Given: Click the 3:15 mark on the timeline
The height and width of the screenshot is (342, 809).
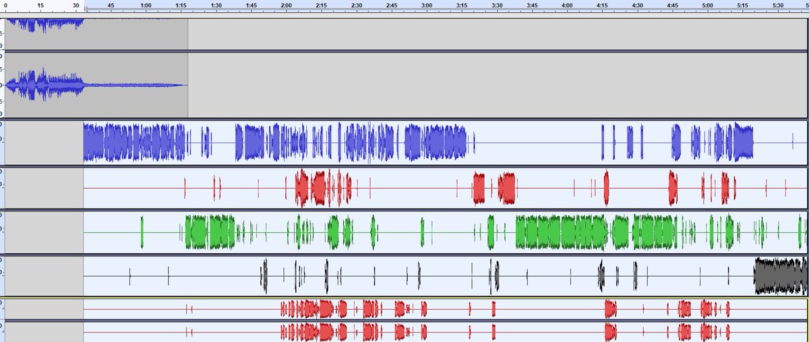Looking at the screenshot, I should 461,5.
